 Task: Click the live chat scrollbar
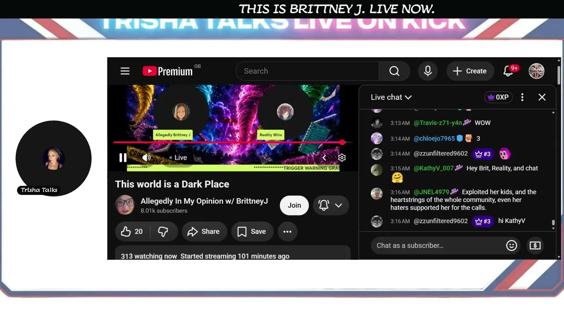[553, 224]
